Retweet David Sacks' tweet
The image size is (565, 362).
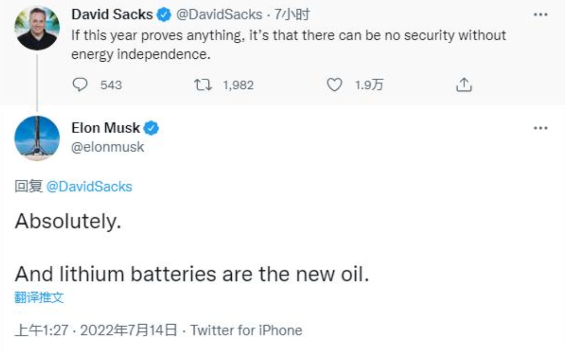click(204, 85)
